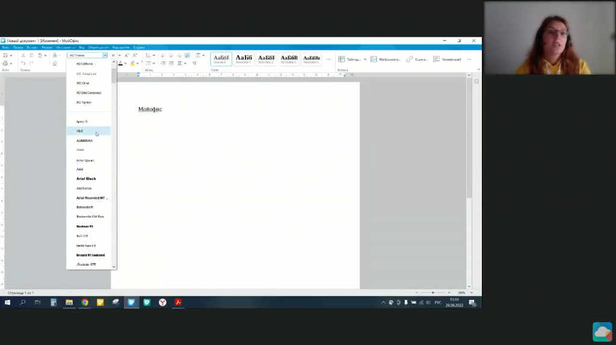This screenshot has width=616, height=345.
Task: Toggle non-printing paragraph marks
Action: coord(194,63)
